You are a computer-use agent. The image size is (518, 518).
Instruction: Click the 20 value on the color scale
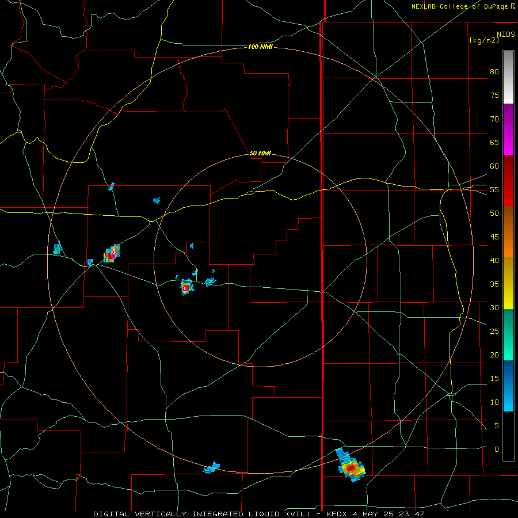coord(494,355)
